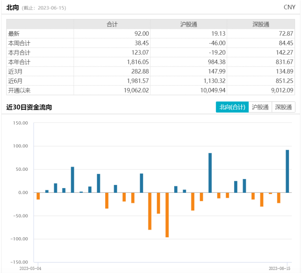The image size is (302, 273).
Task: Select the 近3月 row label
Action: pyautogui.click(x=15, y=72)
